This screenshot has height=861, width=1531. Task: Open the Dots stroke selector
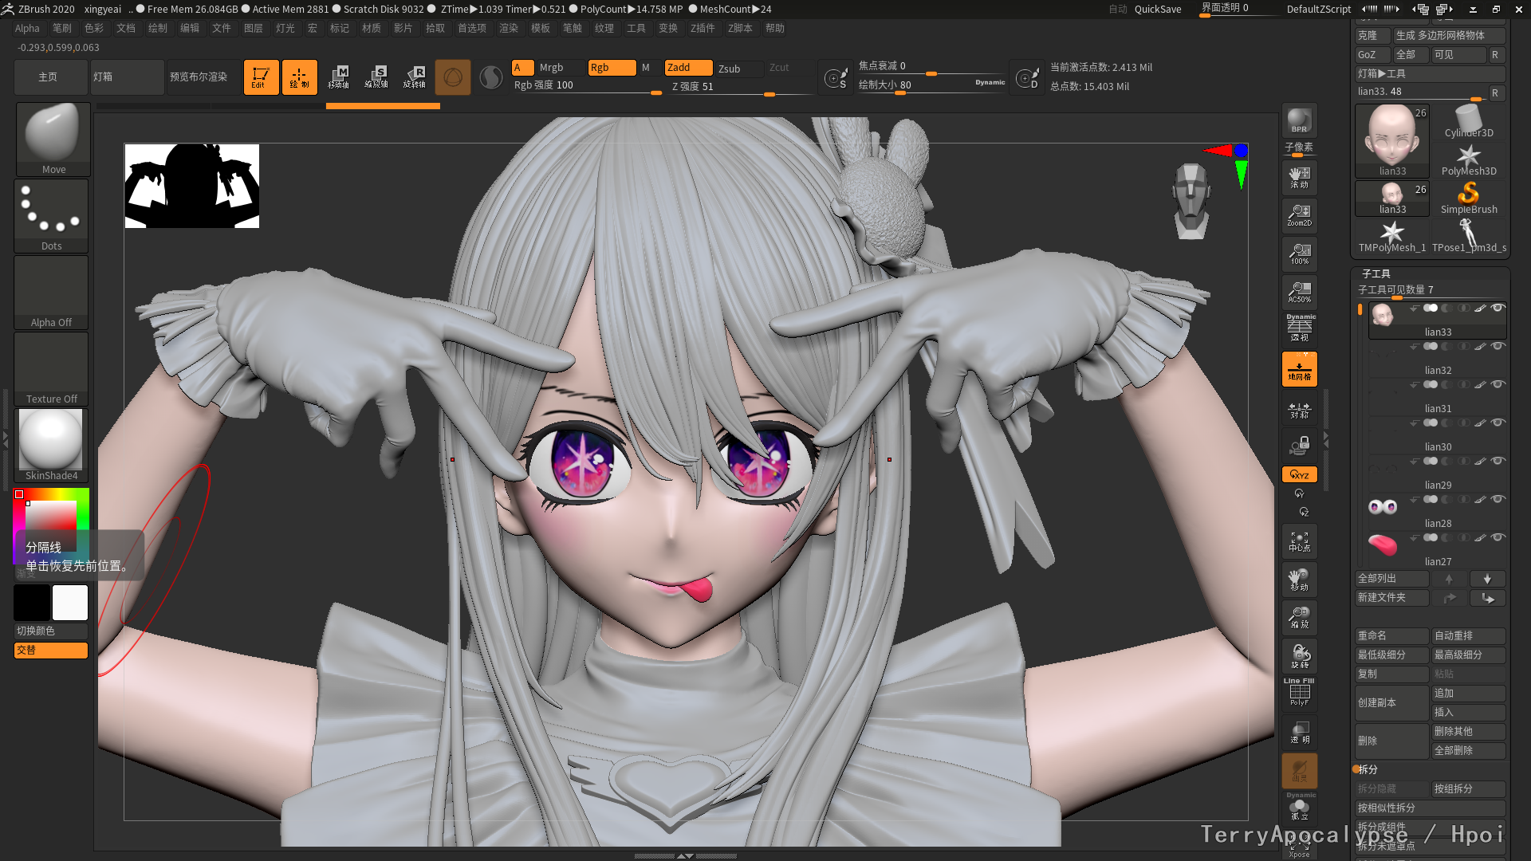[x=51, y=215]
